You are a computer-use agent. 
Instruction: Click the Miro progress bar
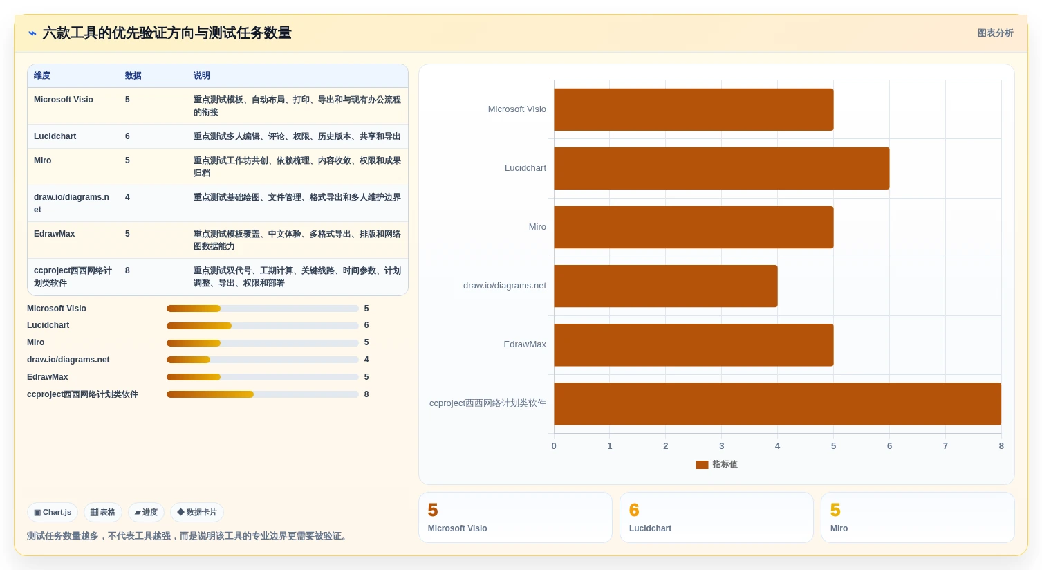tap(263, 343)
